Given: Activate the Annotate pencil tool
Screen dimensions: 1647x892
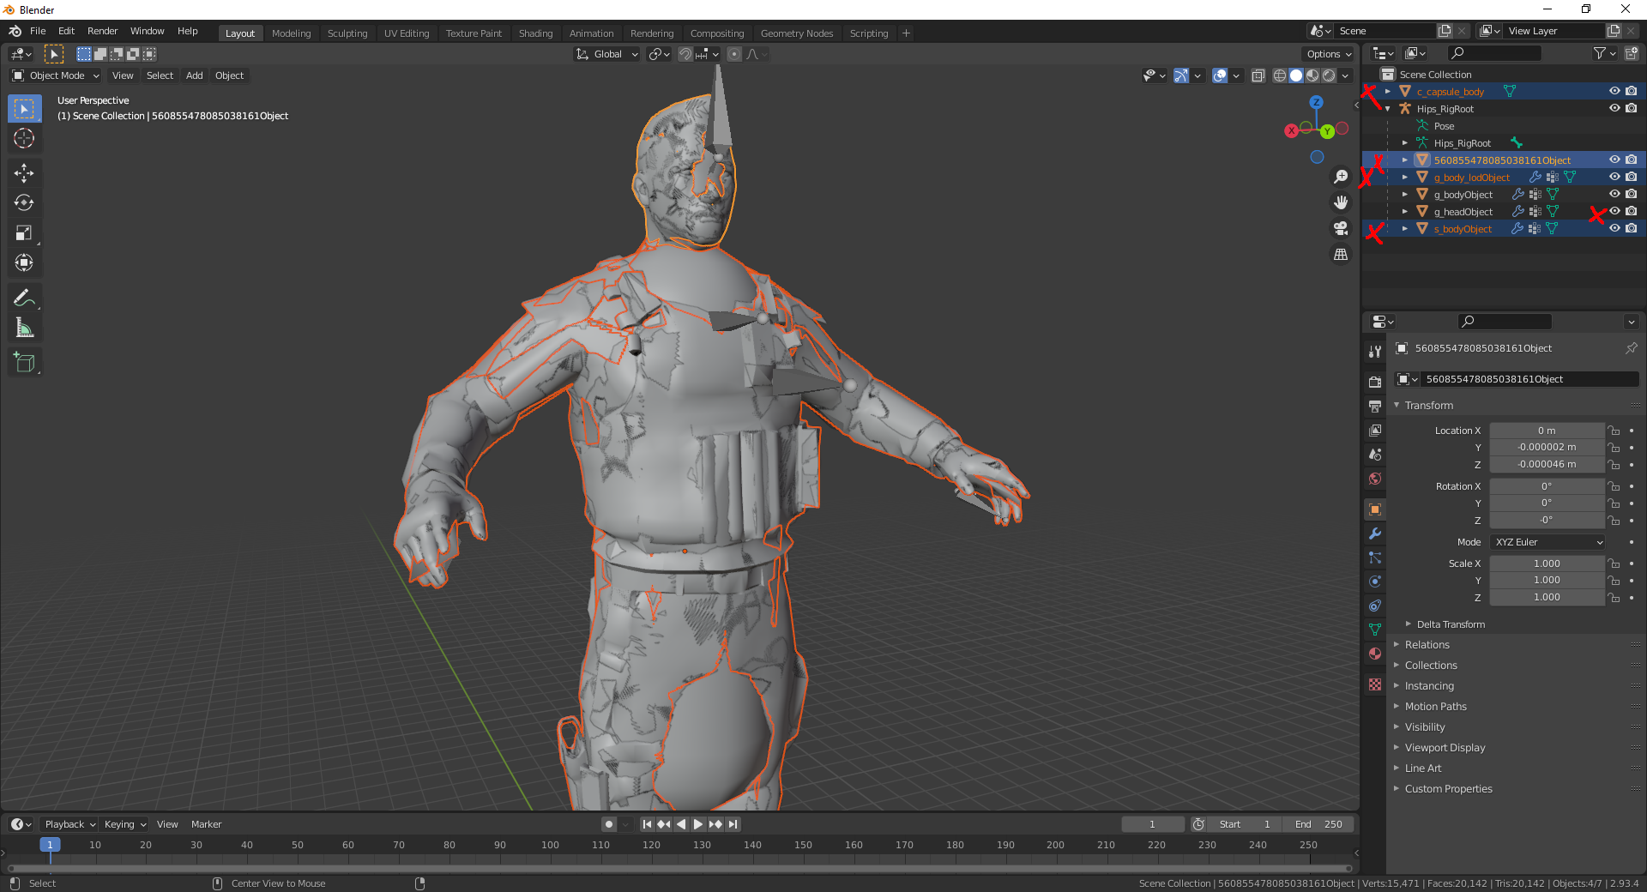Looking at the screenshot, I should click(24, 298).
